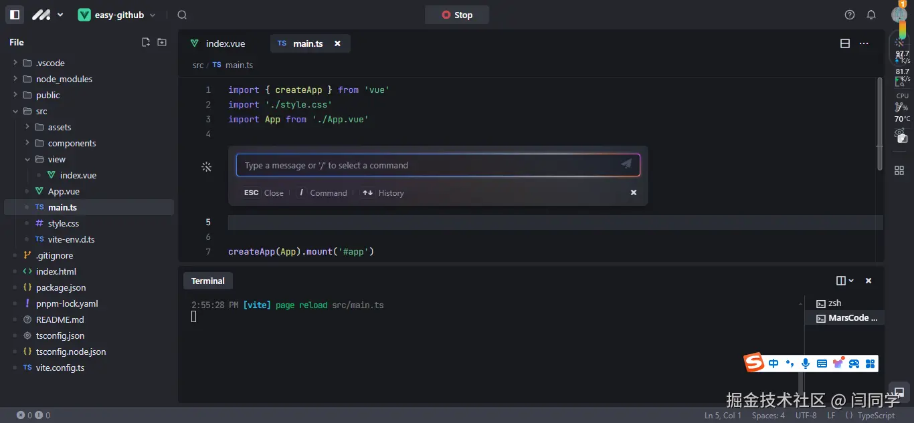Click the History hint button
Screen dimensions: 914x423
coord(383,192)
